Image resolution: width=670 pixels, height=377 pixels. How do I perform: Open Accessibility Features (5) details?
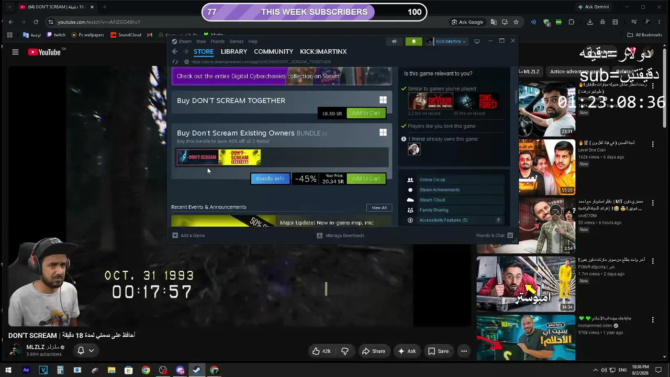point(443,220)
